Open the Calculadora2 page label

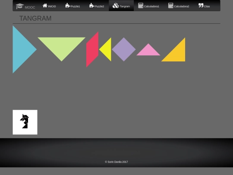[x=182, y=6]
